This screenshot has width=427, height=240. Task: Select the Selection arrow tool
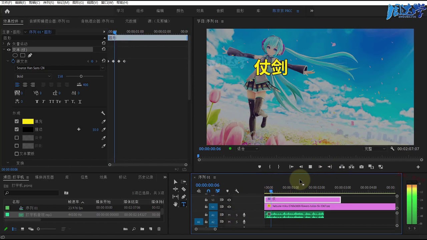(x=175, y=182)
